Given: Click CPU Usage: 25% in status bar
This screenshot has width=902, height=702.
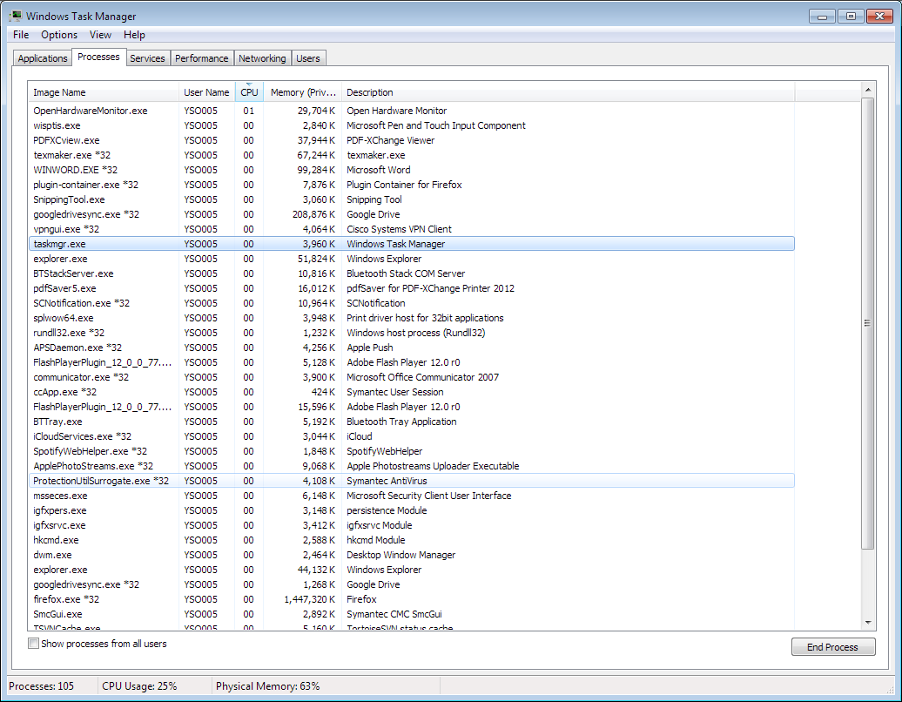Looking at the screenshot, I should [x=139, y=686].
